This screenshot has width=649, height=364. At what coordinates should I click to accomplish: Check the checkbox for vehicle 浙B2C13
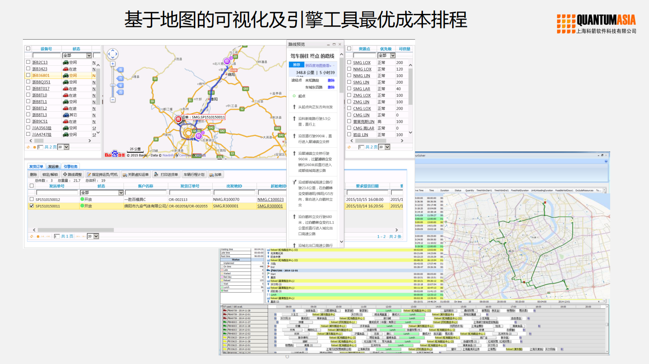(28, 62)
